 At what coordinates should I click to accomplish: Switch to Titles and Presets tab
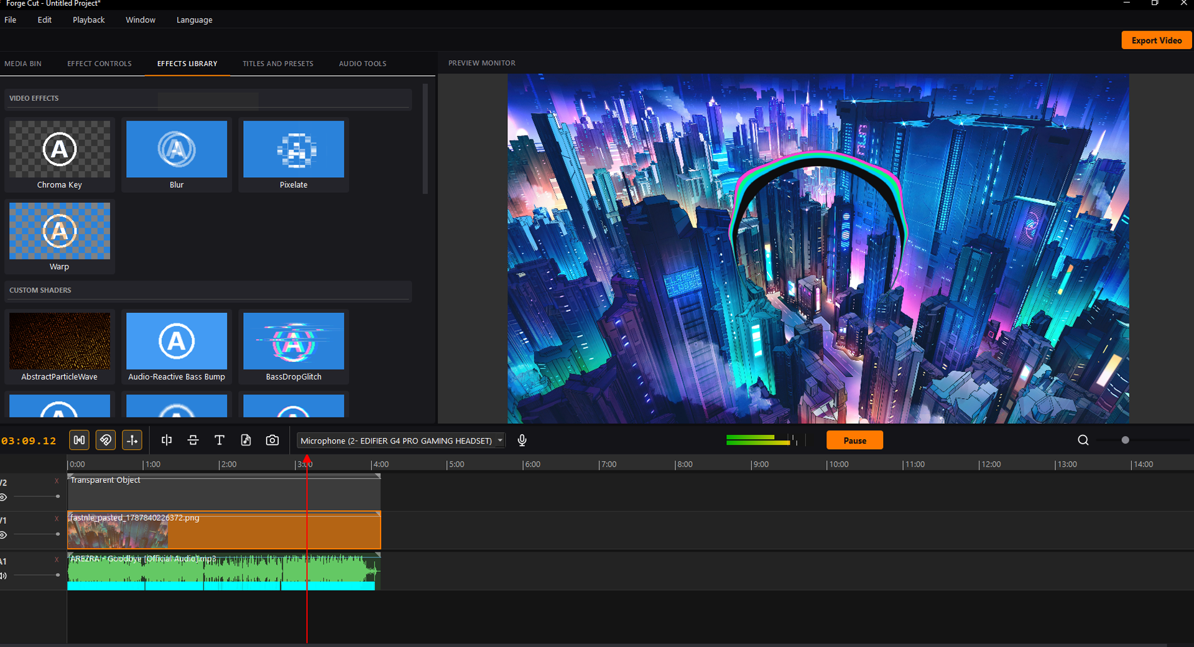pyautogui.click(x=278, y=63)
